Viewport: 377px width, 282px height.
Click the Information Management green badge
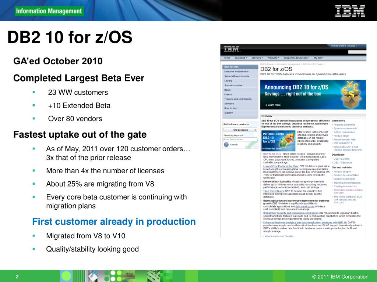[49, 11]
